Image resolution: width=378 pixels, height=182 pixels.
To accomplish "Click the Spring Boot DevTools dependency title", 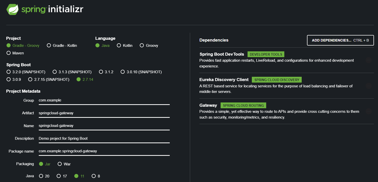I will point(222,54).
